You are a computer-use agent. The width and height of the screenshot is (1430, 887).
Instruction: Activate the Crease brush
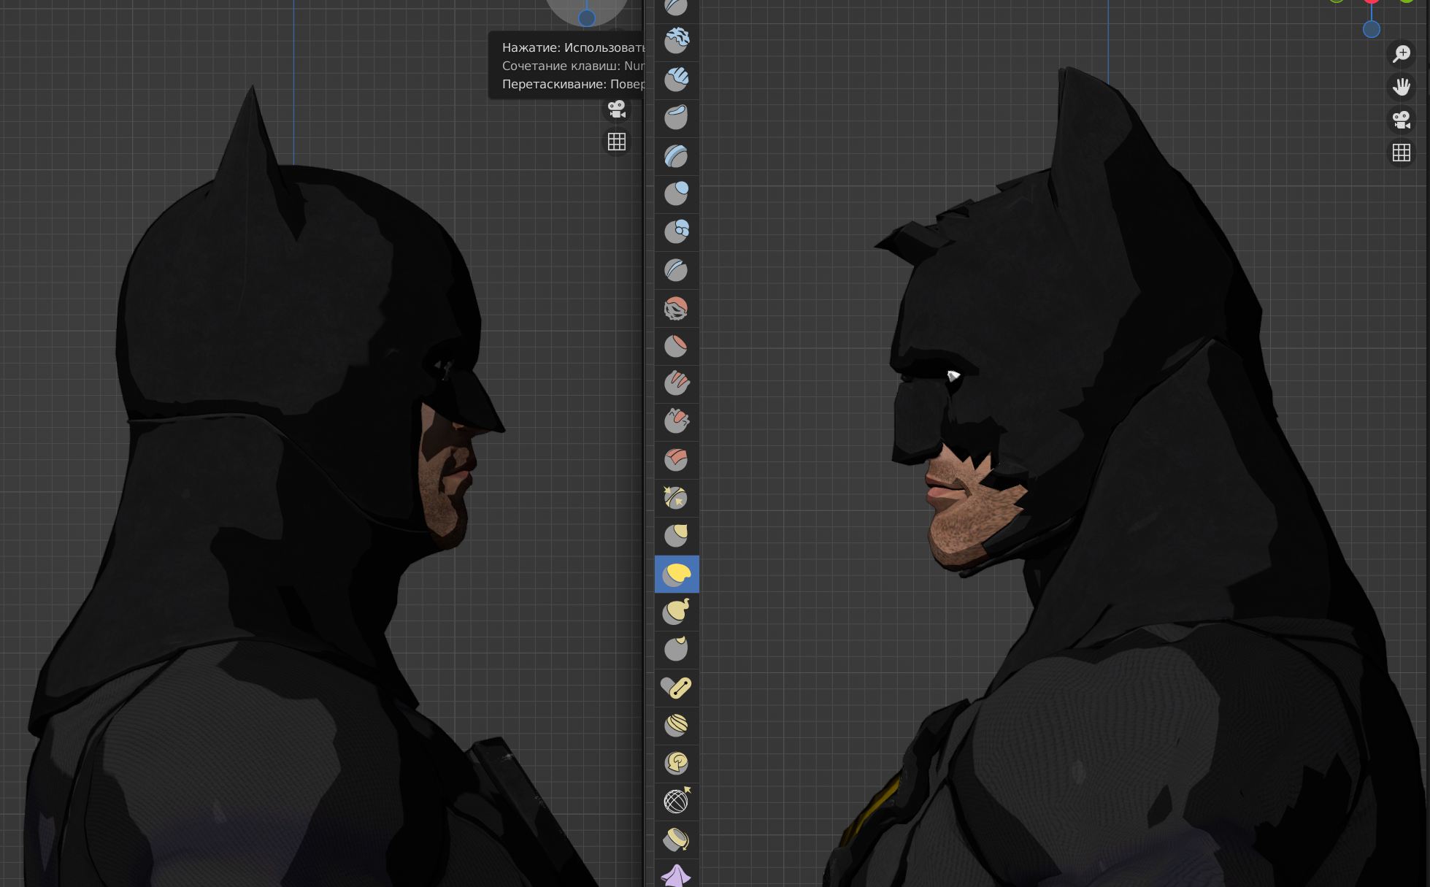[x=676, y=270]
